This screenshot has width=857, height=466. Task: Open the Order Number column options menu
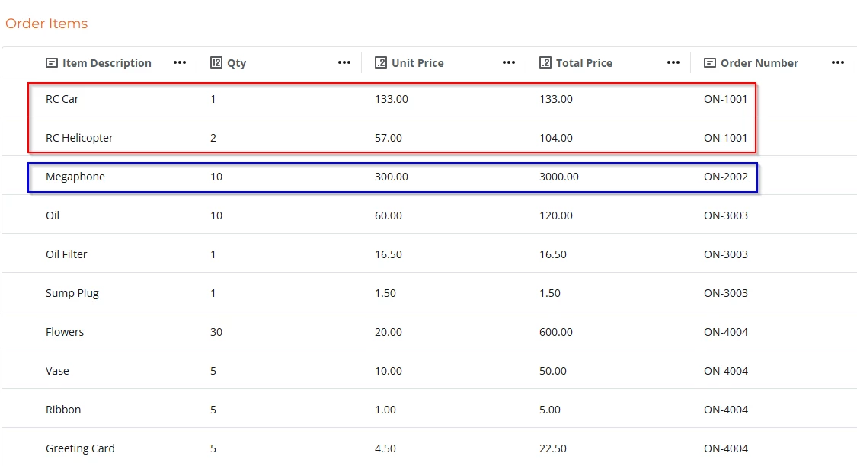click(x=838, y=63)
